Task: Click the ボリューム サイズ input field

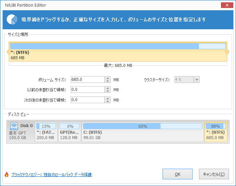Action: [87, 80]
